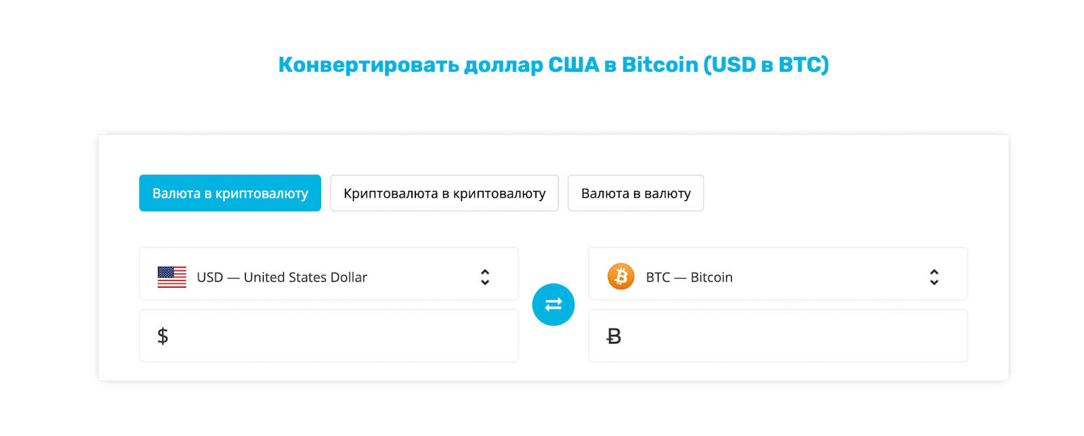Click the Bitcoin label text in selector
The image size is (1084, 436).
point(711,277)
